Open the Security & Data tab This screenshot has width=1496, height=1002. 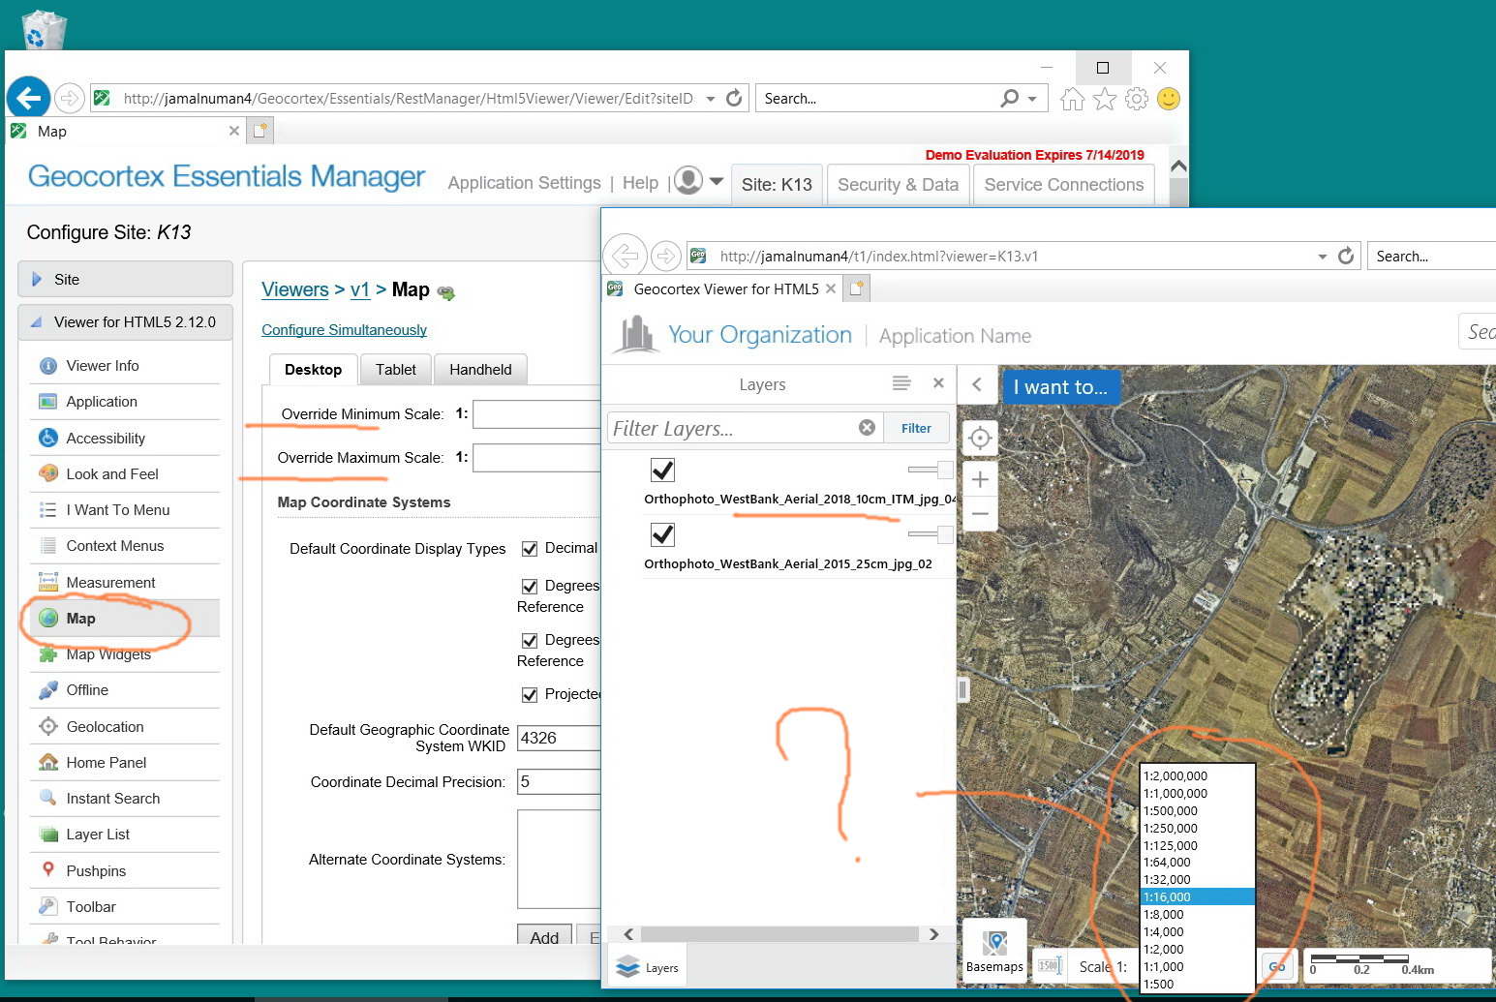coord(898,185)
